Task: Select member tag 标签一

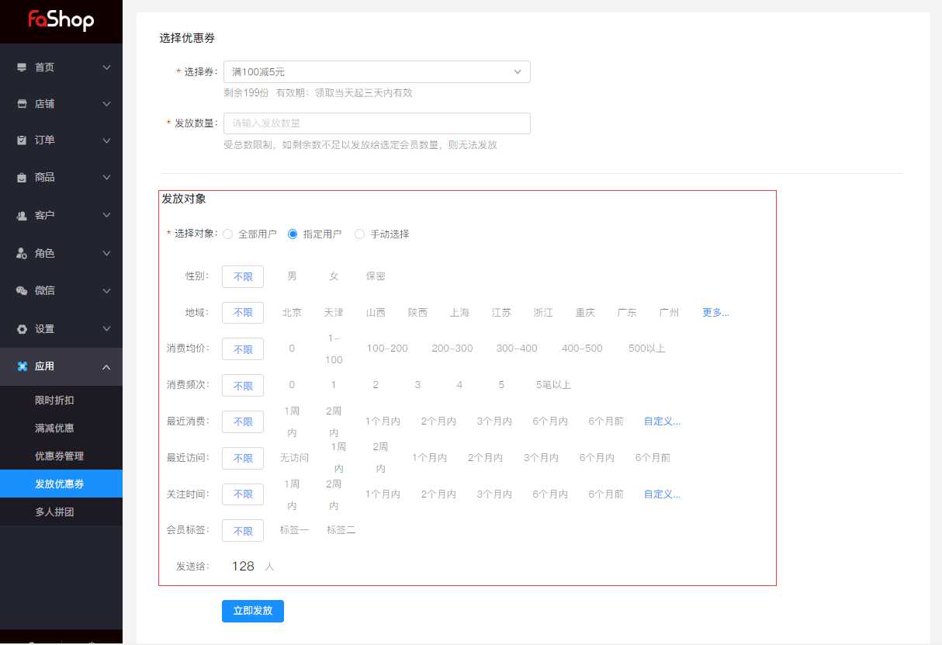Action: click(x=294, y=530)
